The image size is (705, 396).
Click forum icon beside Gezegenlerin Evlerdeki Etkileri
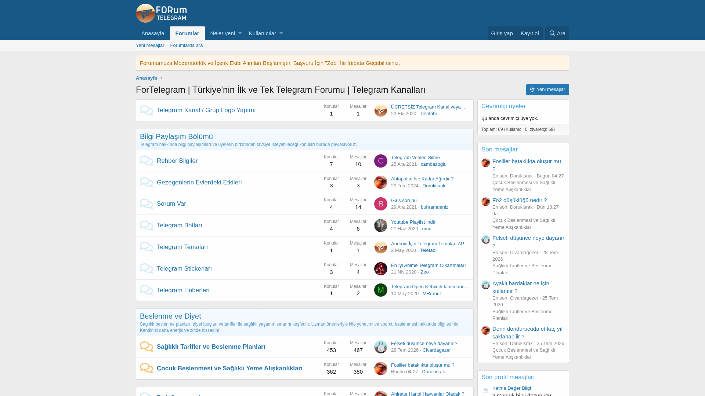tap(147, 182)
